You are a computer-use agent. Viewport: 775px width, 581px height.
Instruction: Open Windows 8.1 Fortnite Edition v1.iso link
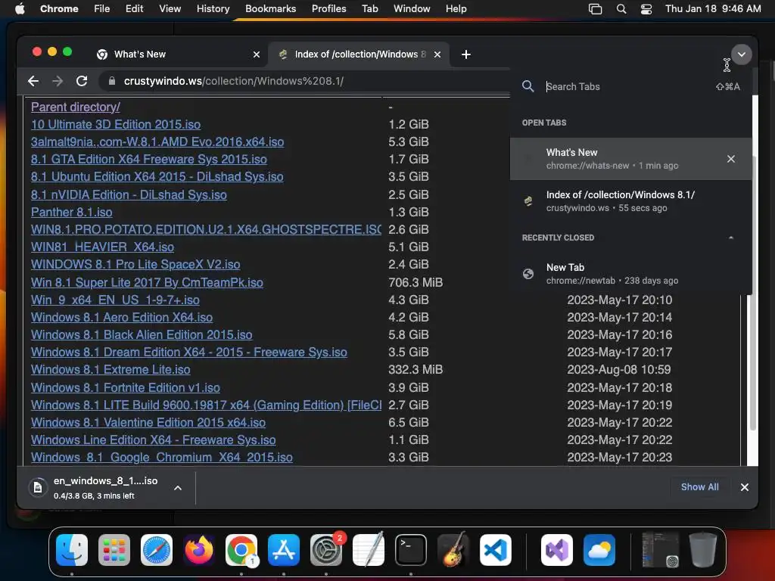click(126, 387)
